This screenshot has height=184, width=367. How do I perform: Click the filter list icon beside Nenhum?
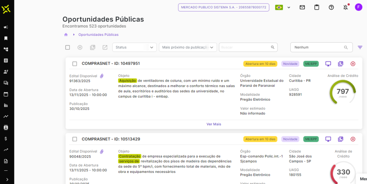click(x=360, y=47)
